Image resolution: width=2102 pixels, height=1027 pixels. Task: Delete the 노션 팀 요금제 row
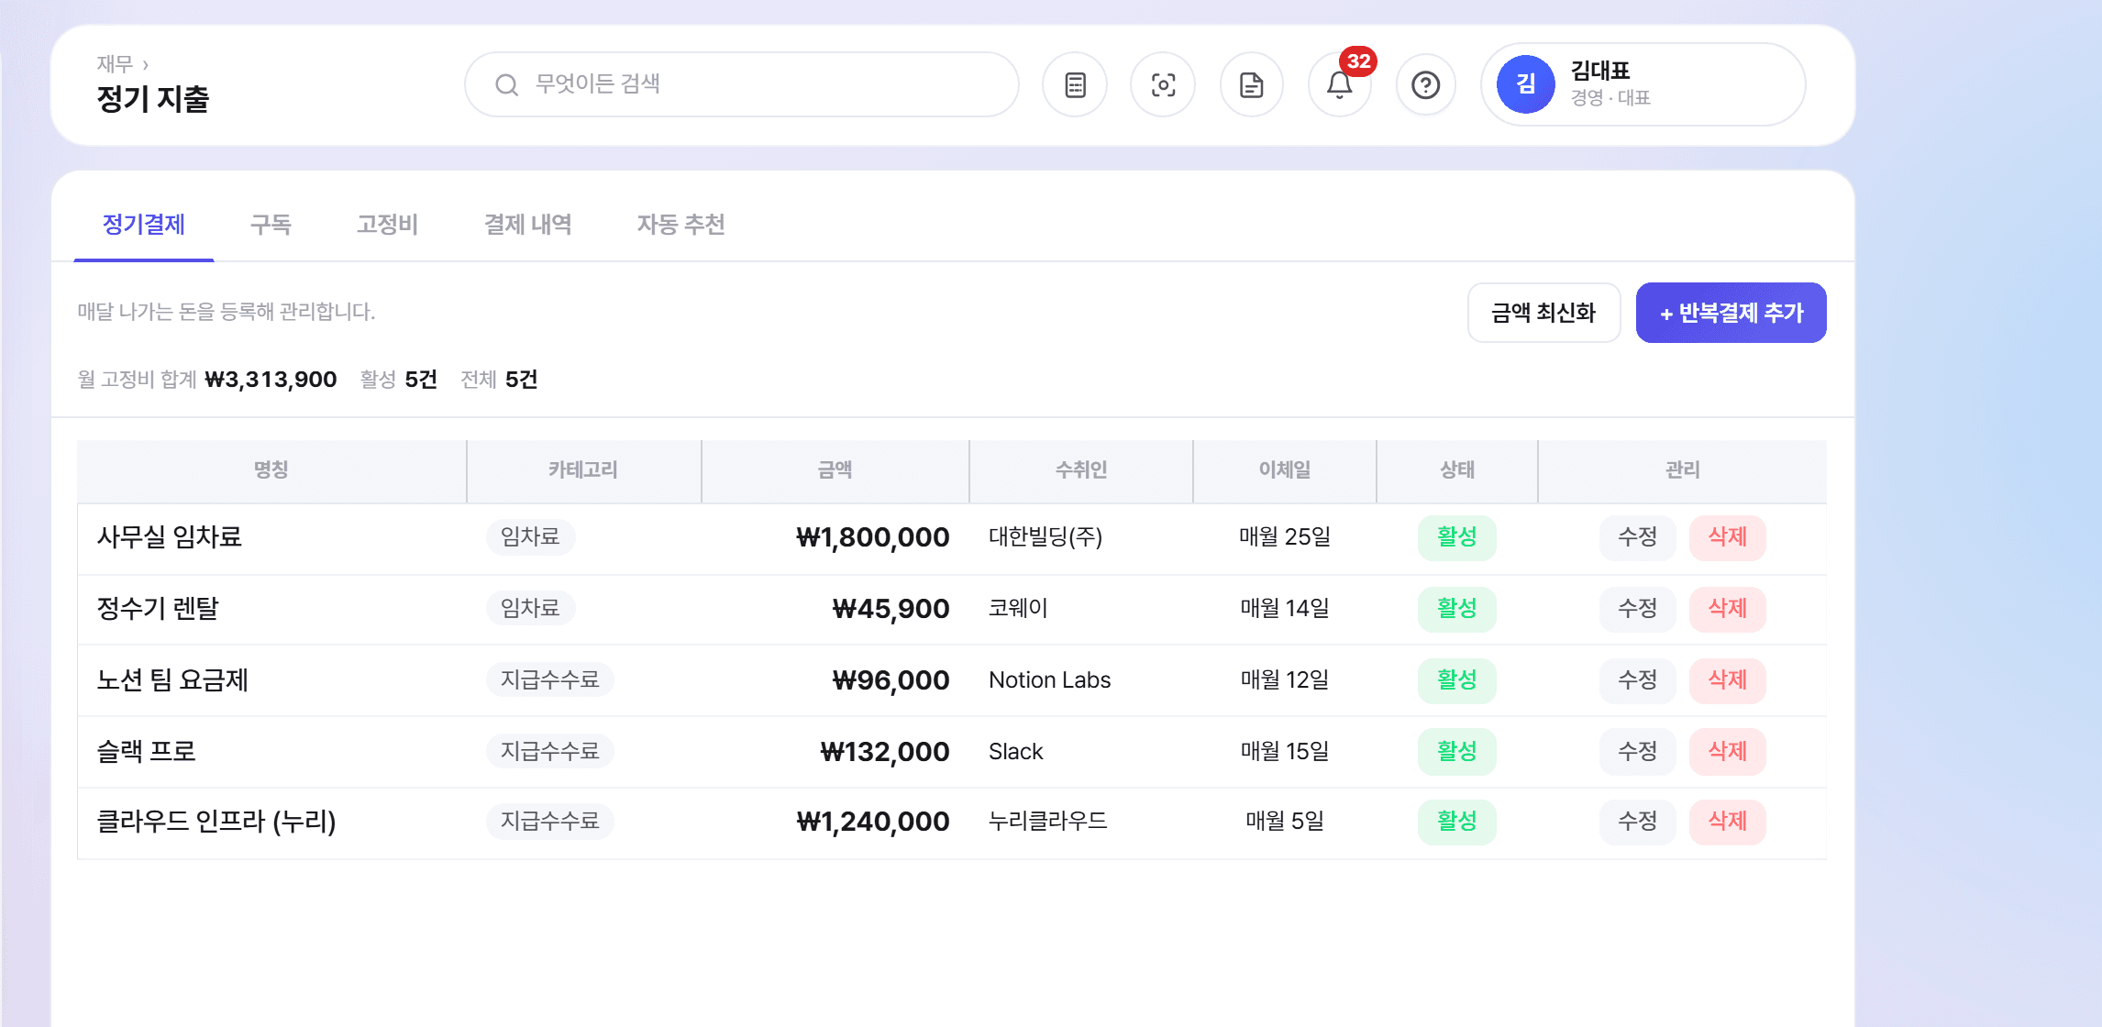pyautogui.click(x=1728, y=680)
